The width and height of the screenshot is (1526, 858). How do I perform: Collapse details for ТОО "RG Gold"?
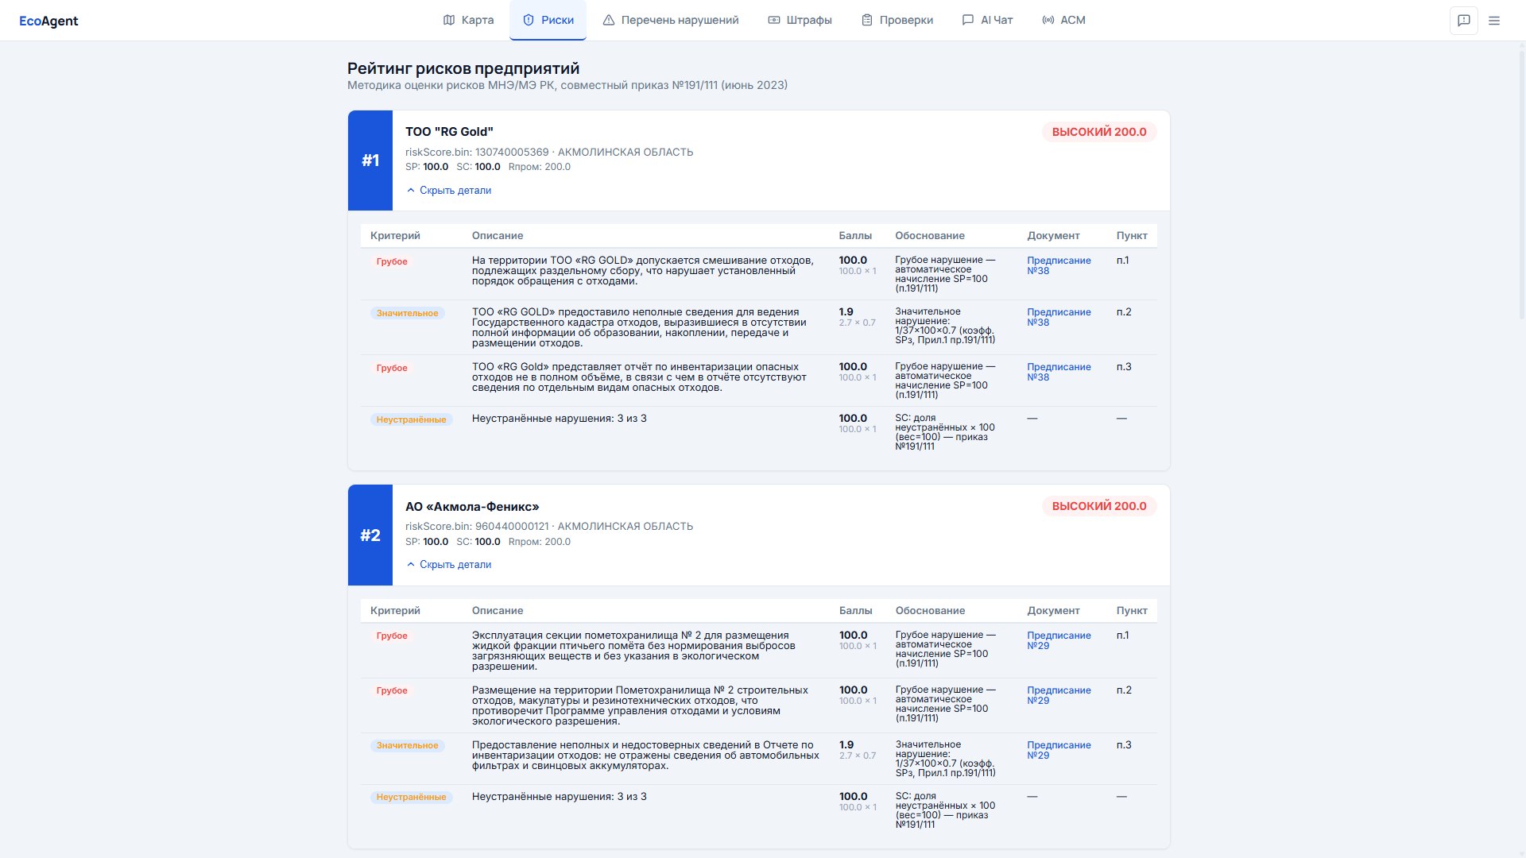pyautogui.click(x=449, y=191)
